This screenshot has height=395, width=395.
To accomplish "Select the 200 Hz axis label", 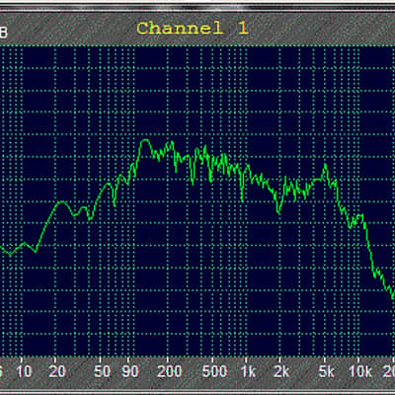I will pos(170,372).
